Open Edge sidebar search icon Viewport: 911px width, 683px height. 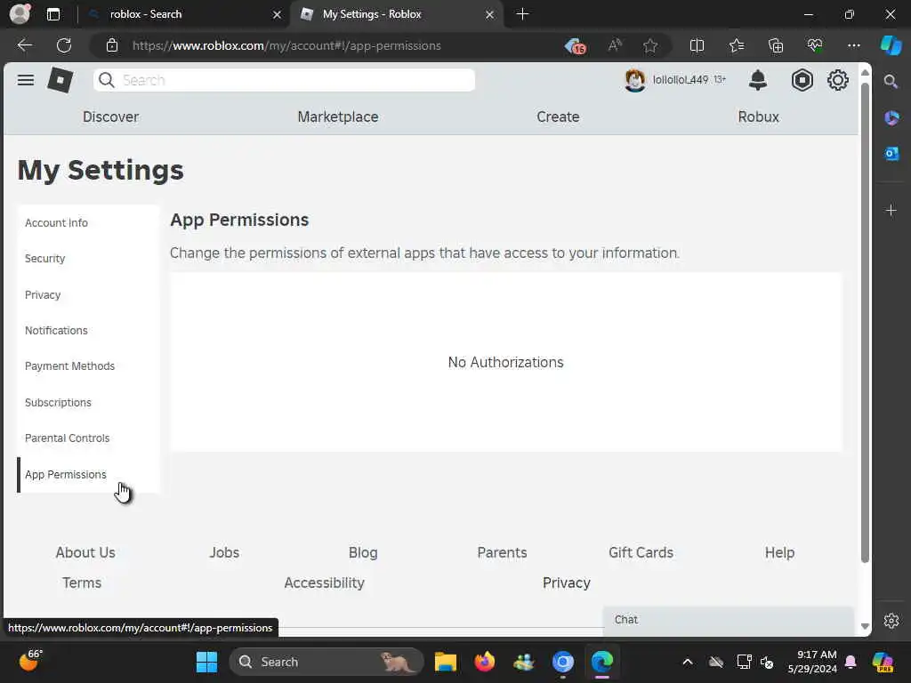point(891,81)
